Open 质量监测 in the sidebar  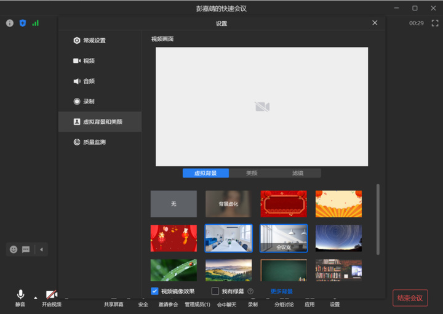click(100, 142)
